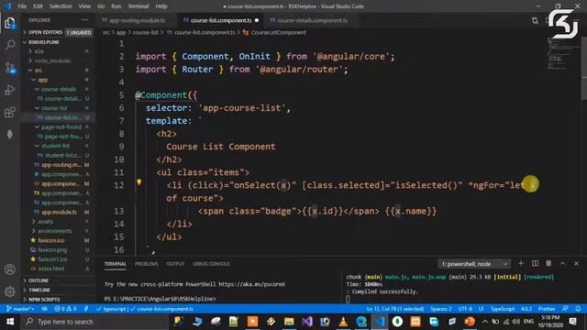Image resolution: width=587 pixels, height=330 pixels.
Task: Open the Run and Debug view
Action: [10, 90]
